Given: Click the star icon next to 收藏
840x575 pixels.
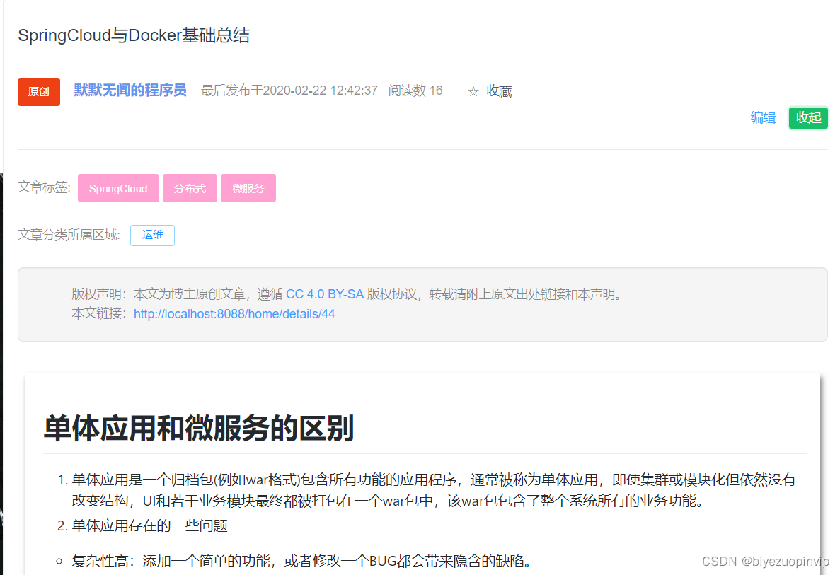Looking at the screenshot, I should pos(473,91).
